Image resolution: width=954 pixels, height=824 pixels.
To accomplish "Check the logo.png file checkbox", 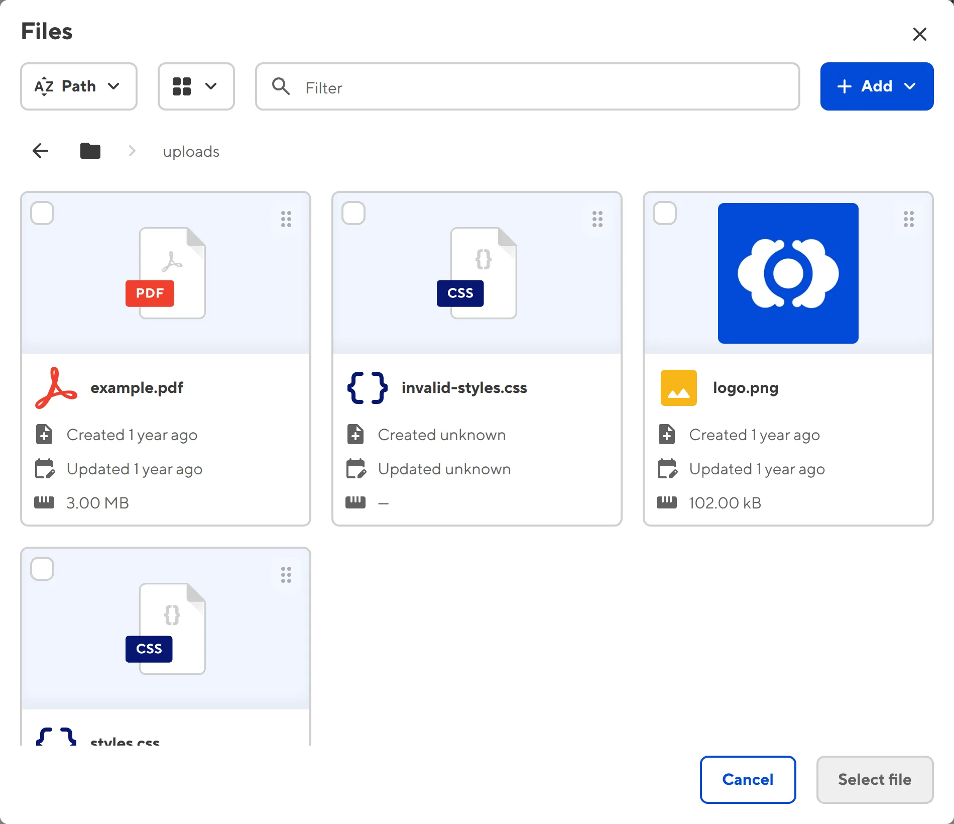I will click(665, 214).
